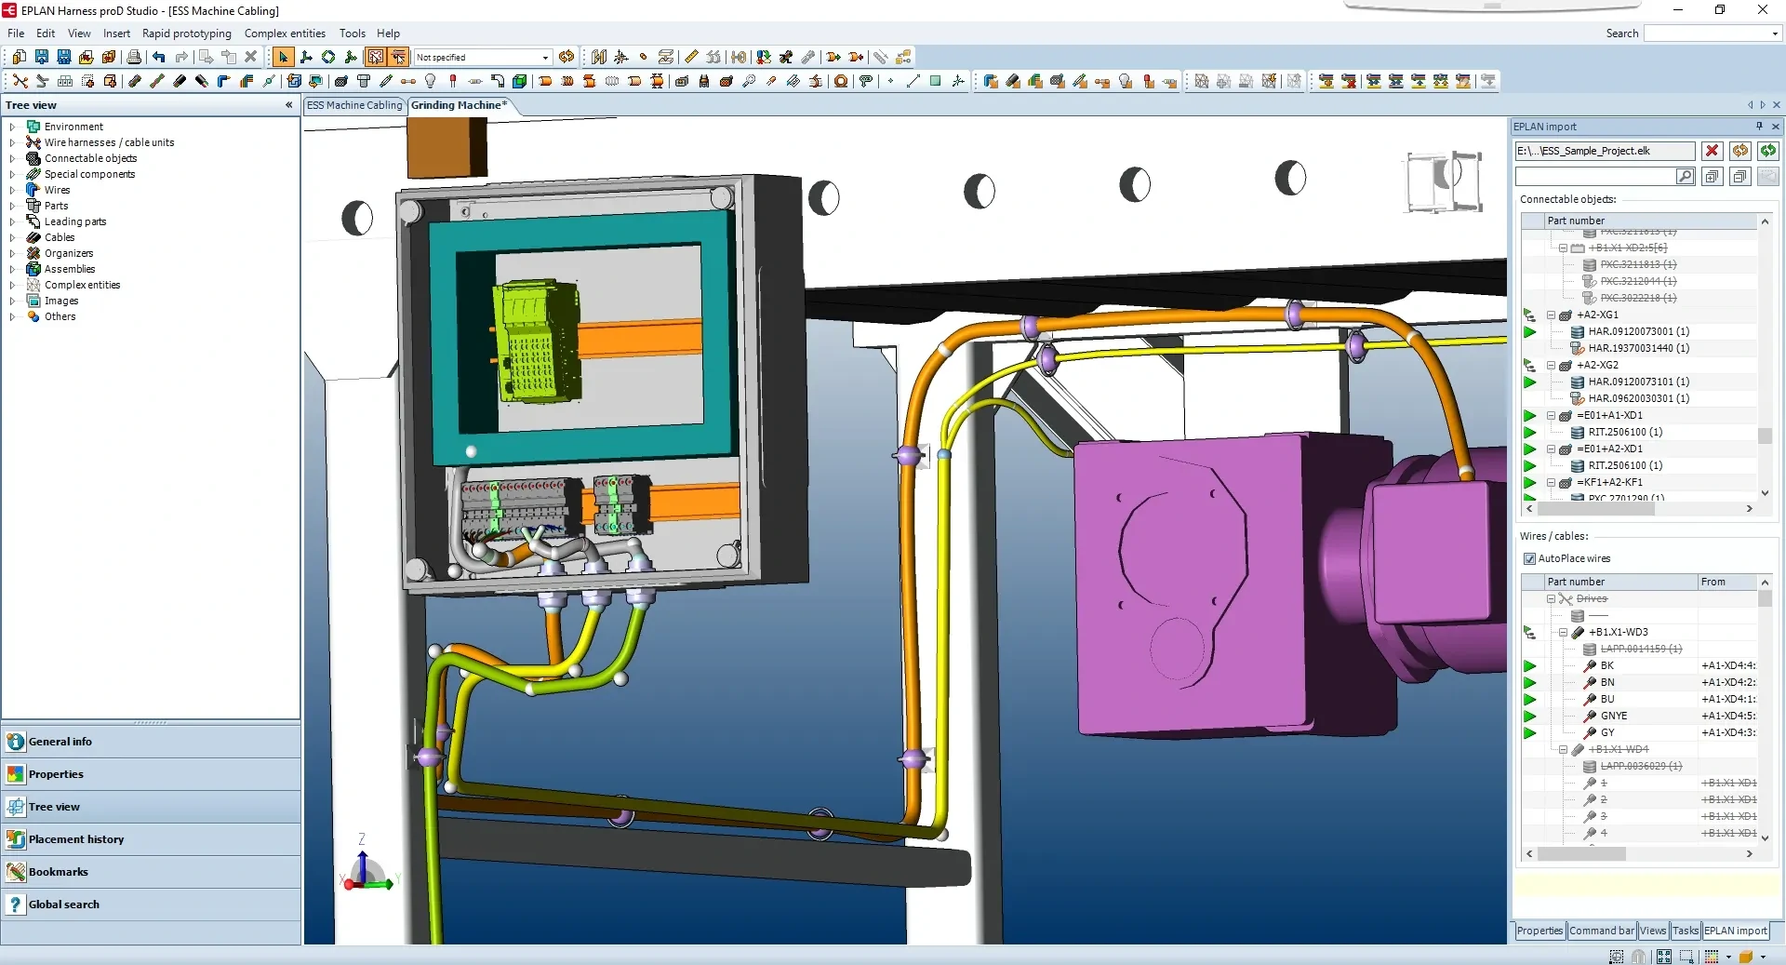Click the filter input field in EPLAN import
The image size is (1786, 965).
[1594, 176]
